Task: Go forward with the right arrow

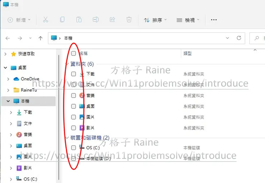Action: 20,38
